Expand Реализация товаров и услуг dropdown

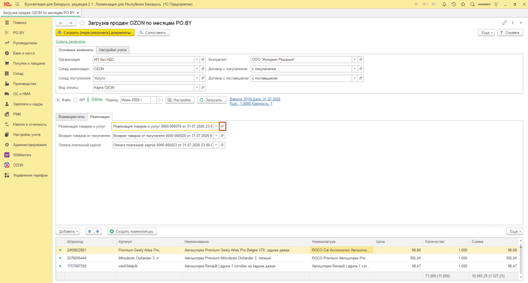pos(216,126)
